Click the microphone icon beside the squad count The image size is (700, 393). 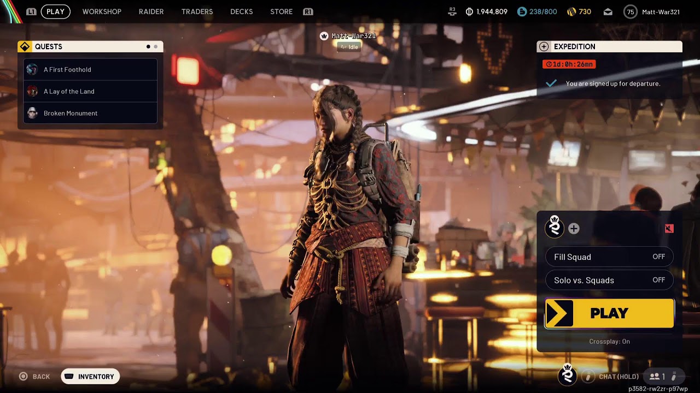[673, 377]
